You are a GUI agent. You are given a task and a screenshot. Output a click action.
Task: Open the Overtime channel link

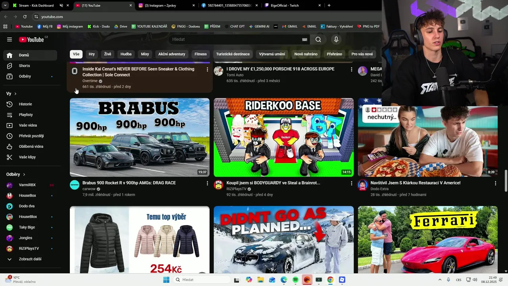point(90,81)
